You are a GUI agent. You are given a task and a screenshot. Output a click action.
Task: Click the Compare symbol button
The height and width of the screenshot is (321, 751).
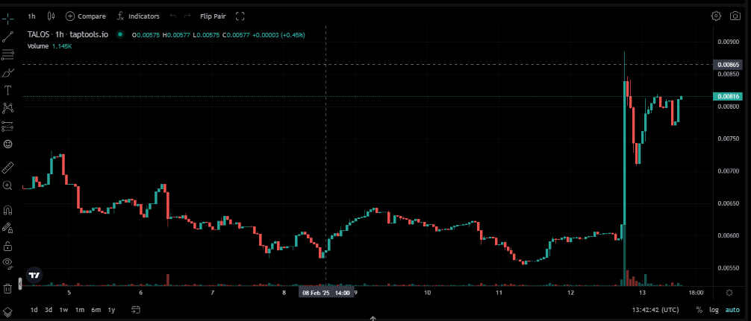click(86, 16)
